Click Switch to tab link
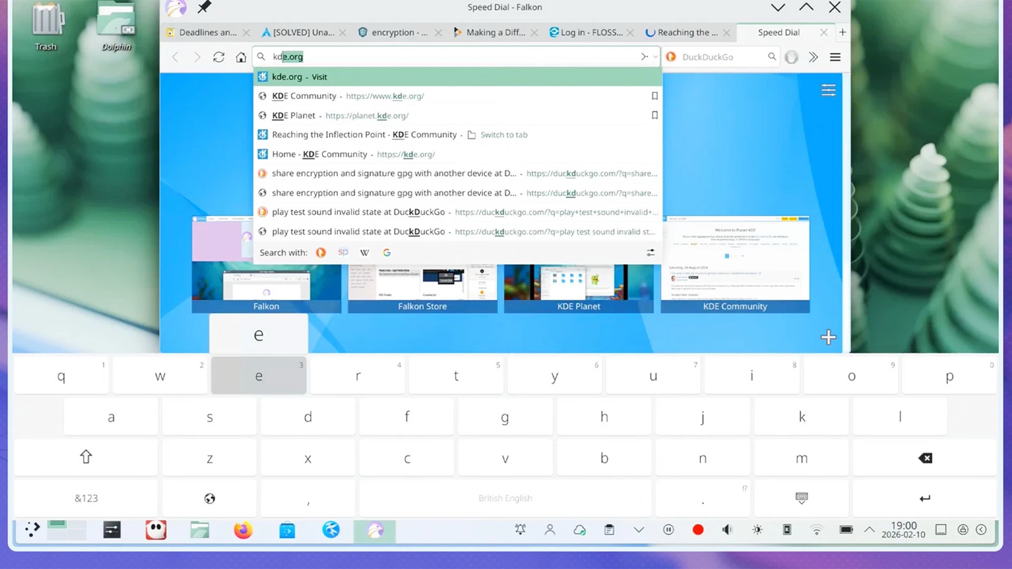 tap(503, 135)
